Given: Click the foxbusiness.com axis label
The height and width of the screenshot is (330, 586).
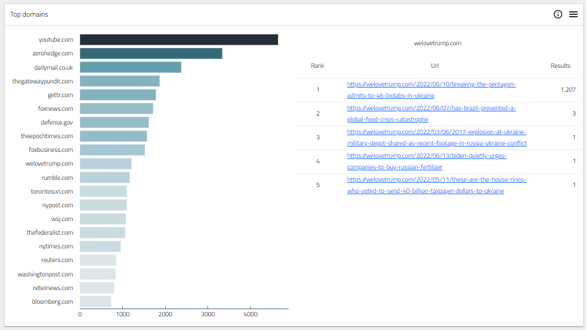Looking at the screenshot, I should point(51,150).
